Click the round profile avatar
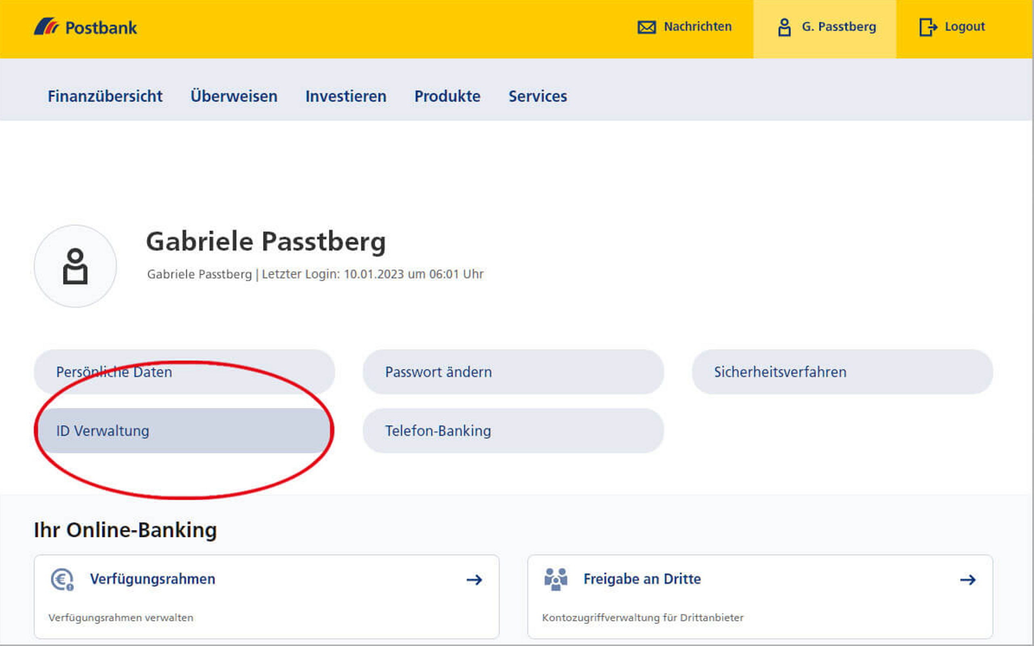Image resolution: width=1034 pixels, height=646 pixels. (75, 266)
